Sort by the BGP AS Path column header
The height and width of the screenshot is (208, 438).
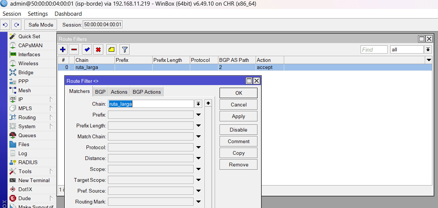237,60
